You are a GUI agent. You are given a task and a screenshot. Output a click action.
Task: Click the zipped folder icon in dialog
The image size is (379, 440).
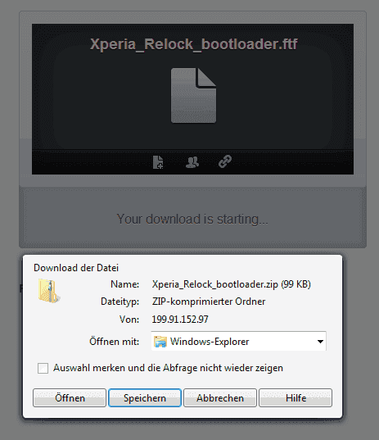click(49, 291)
